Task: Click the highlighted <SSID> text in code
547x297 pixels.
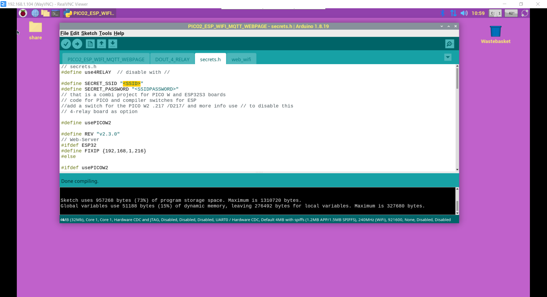Action: (x=132, y=84)
